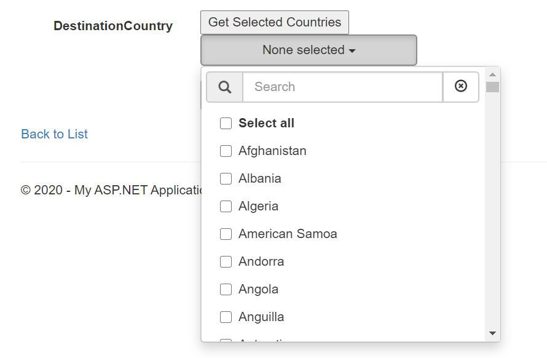Choose the American Samoa label in list
This screenshot has width=547, height=358.
(x=288, y=234)
